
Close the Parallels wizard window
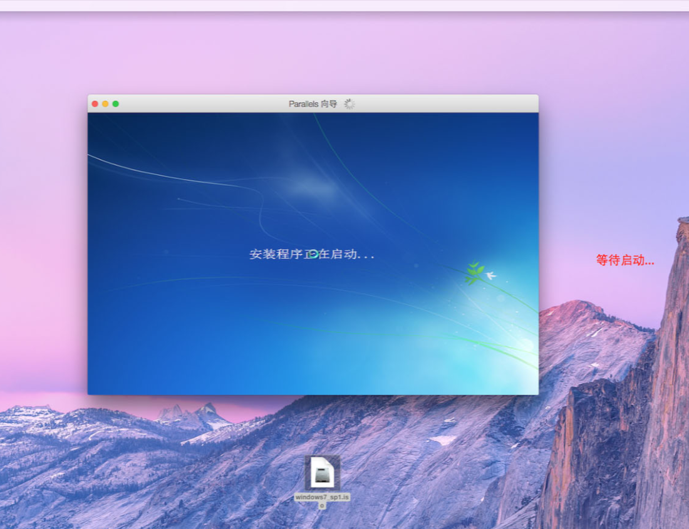(95, 104)
